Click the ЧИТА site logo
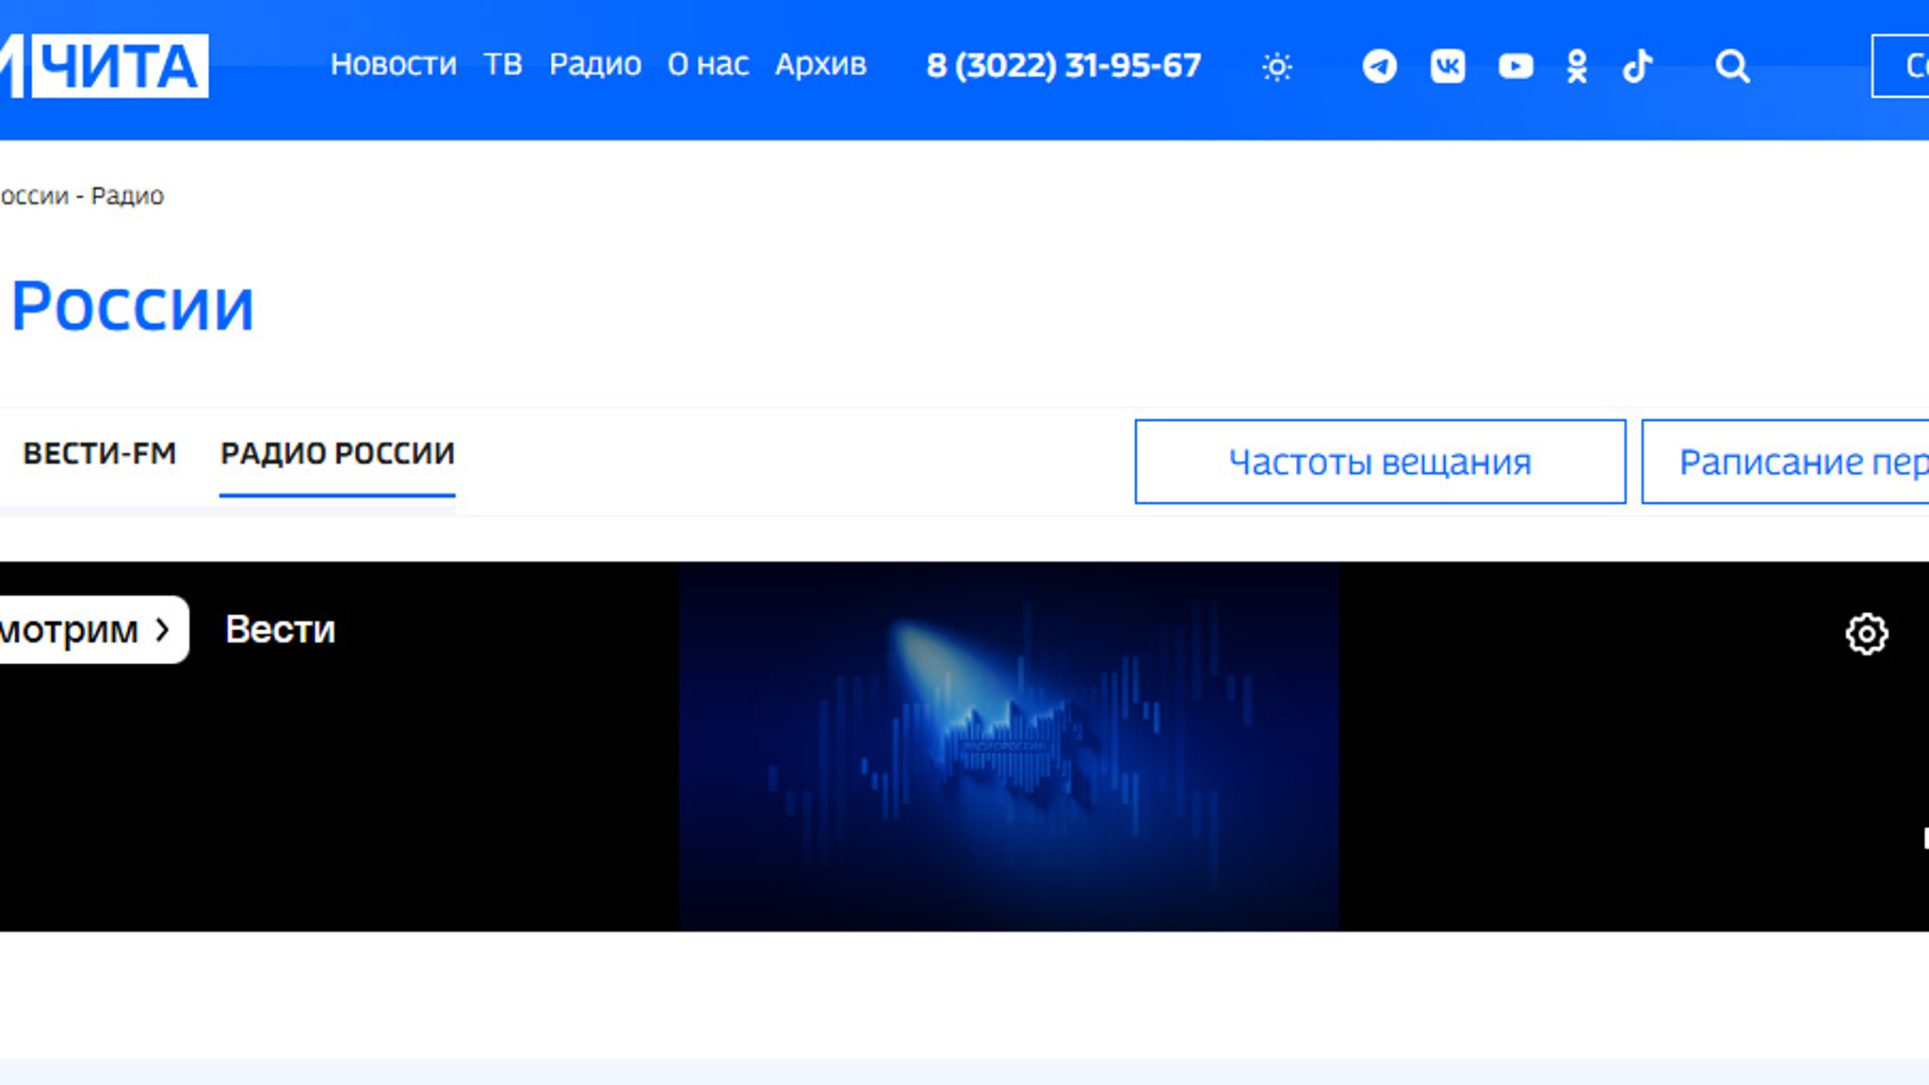This screenshot has width=1929, height=1085. tap(105, 66)
